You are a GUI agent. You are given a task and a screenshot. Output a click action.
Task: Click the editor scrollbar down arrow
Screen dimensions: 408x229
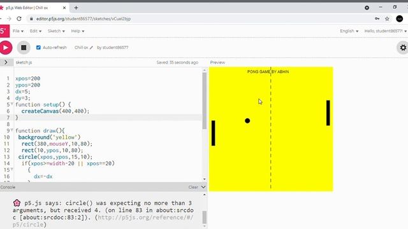coord(204,179)
